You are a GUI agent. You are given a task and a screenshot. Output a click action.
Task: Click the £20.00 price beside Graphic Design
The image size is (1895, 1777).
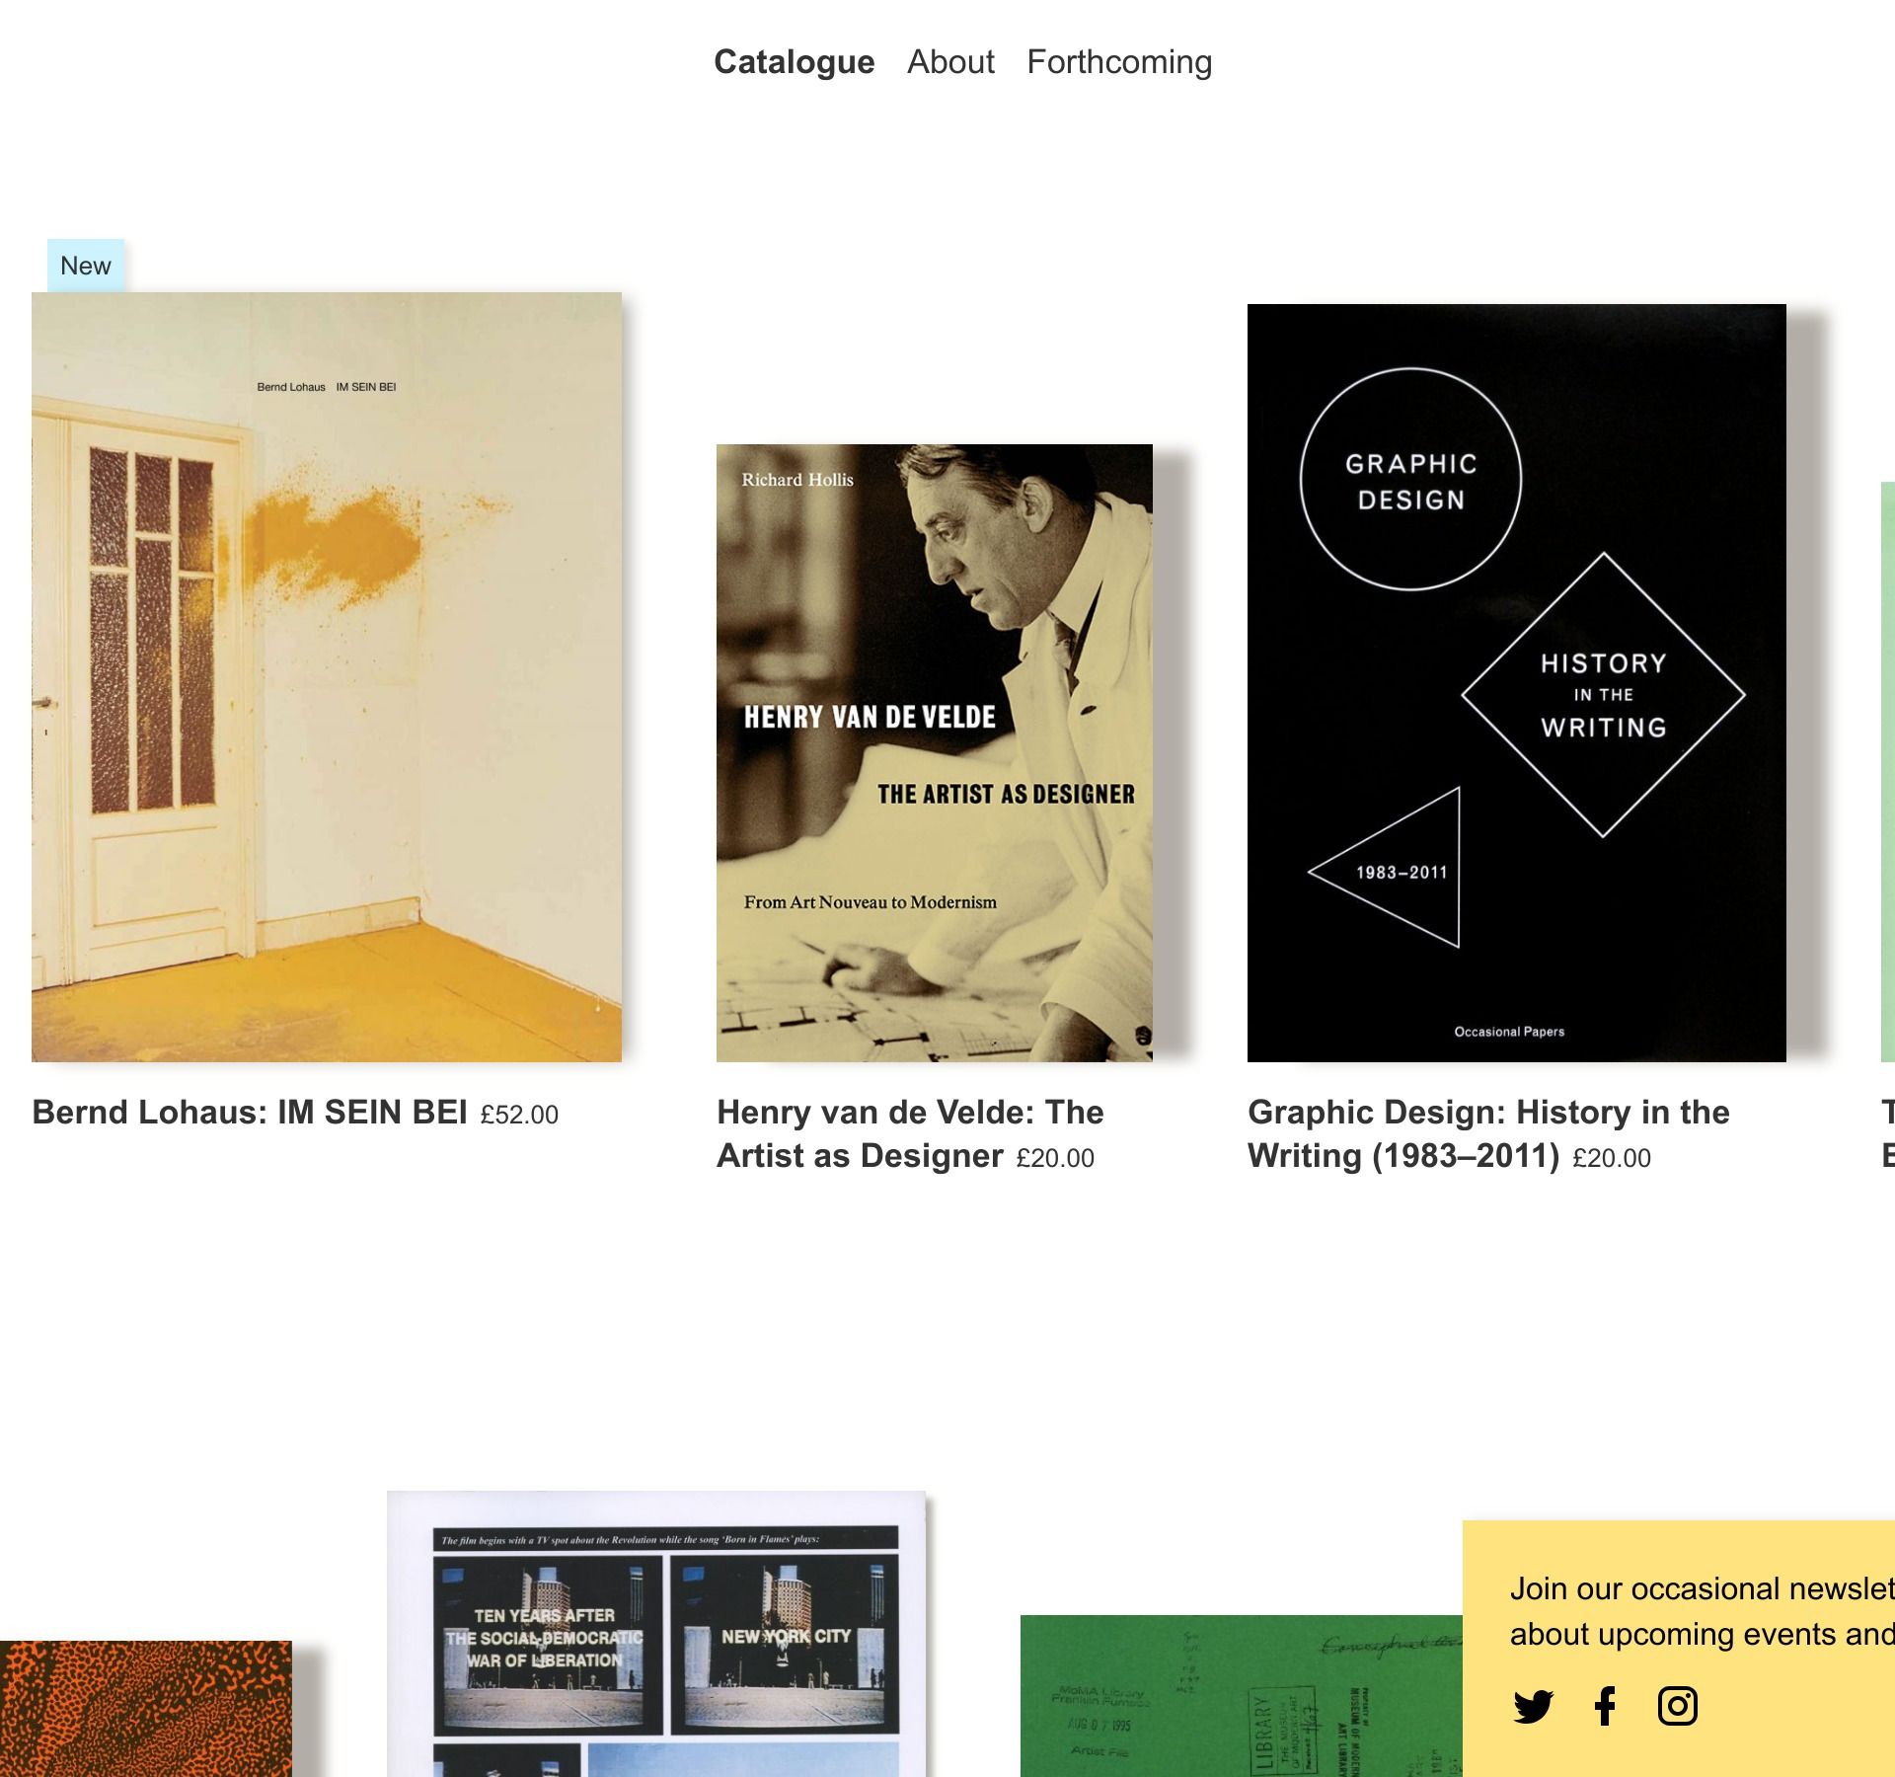(1612, 1158)
